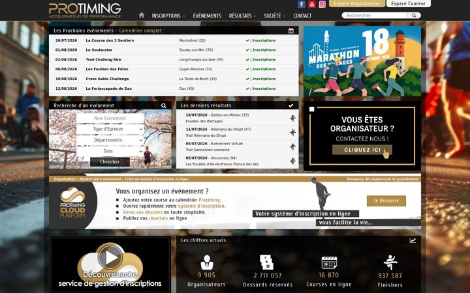Click the Organisateurs person icon

coord(207,262)
